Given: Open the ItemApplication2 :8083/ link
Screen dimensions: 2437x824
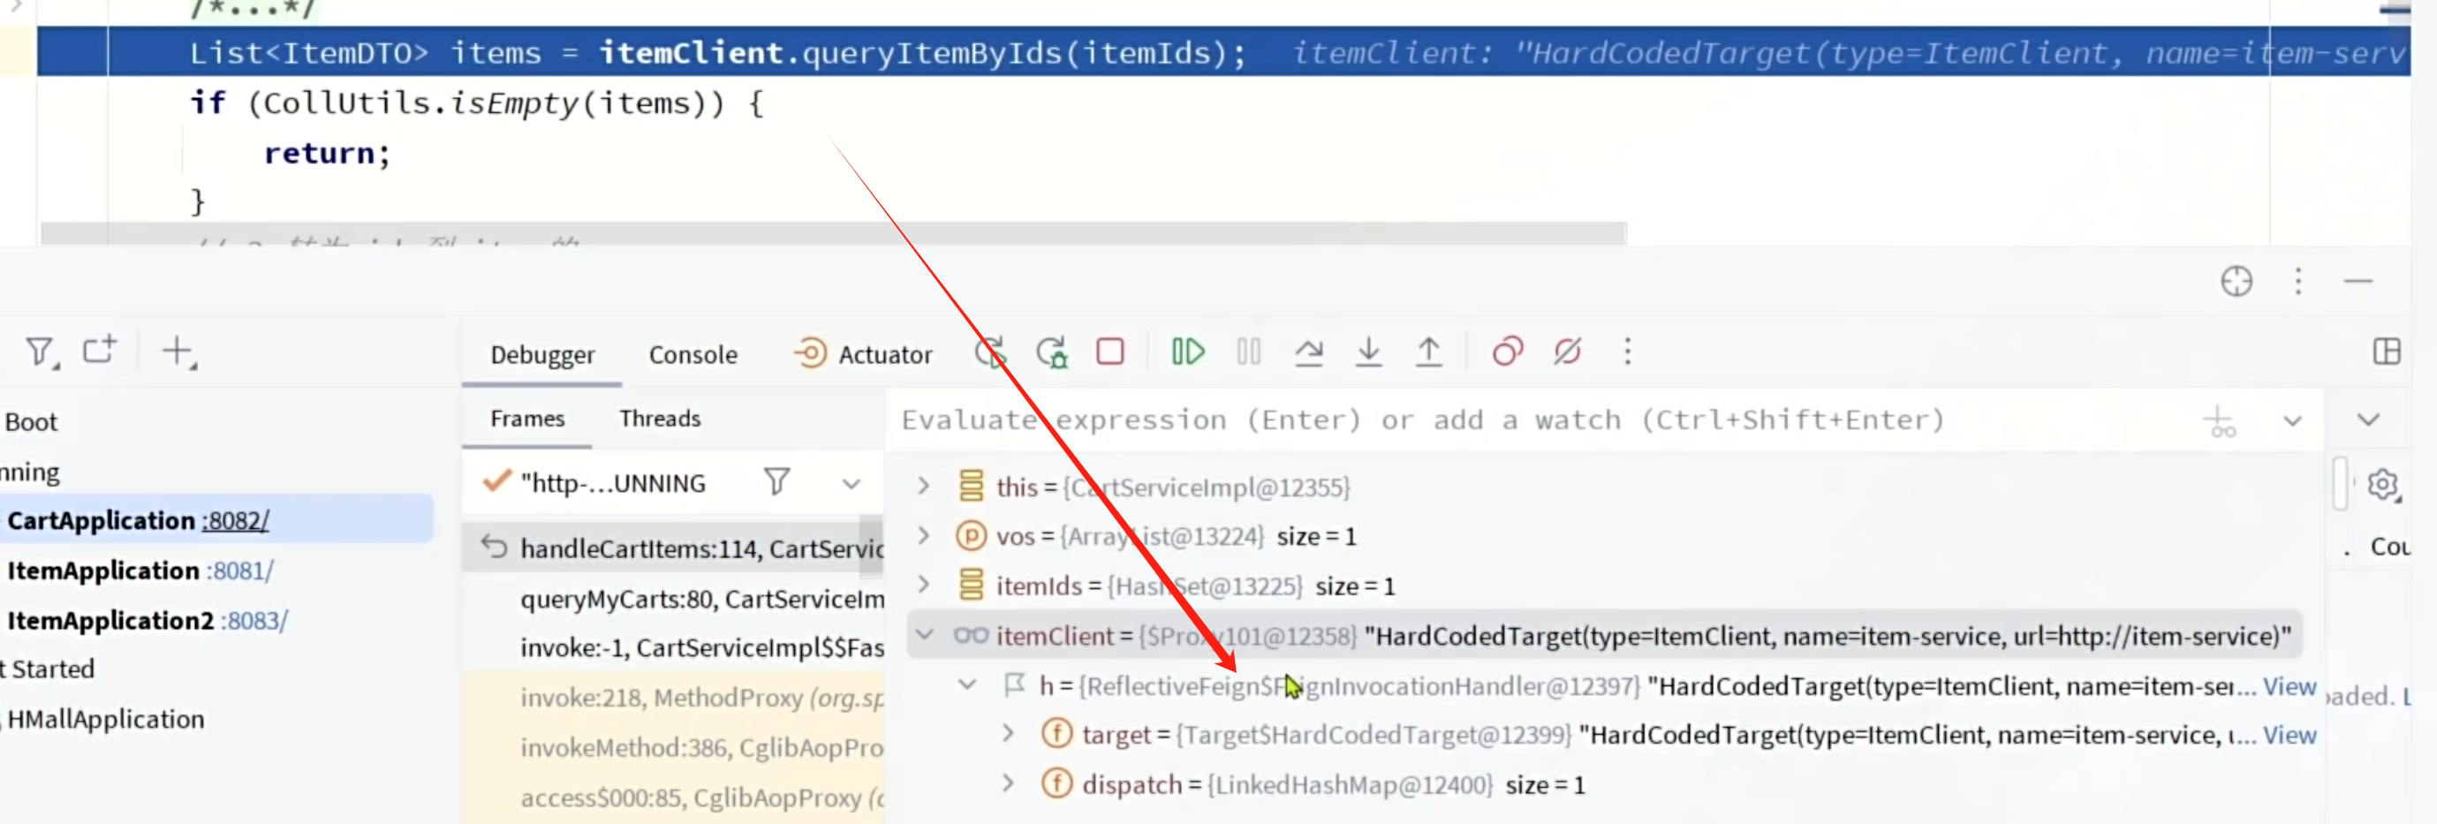Looking at the screenshot, I should [256, 621].
